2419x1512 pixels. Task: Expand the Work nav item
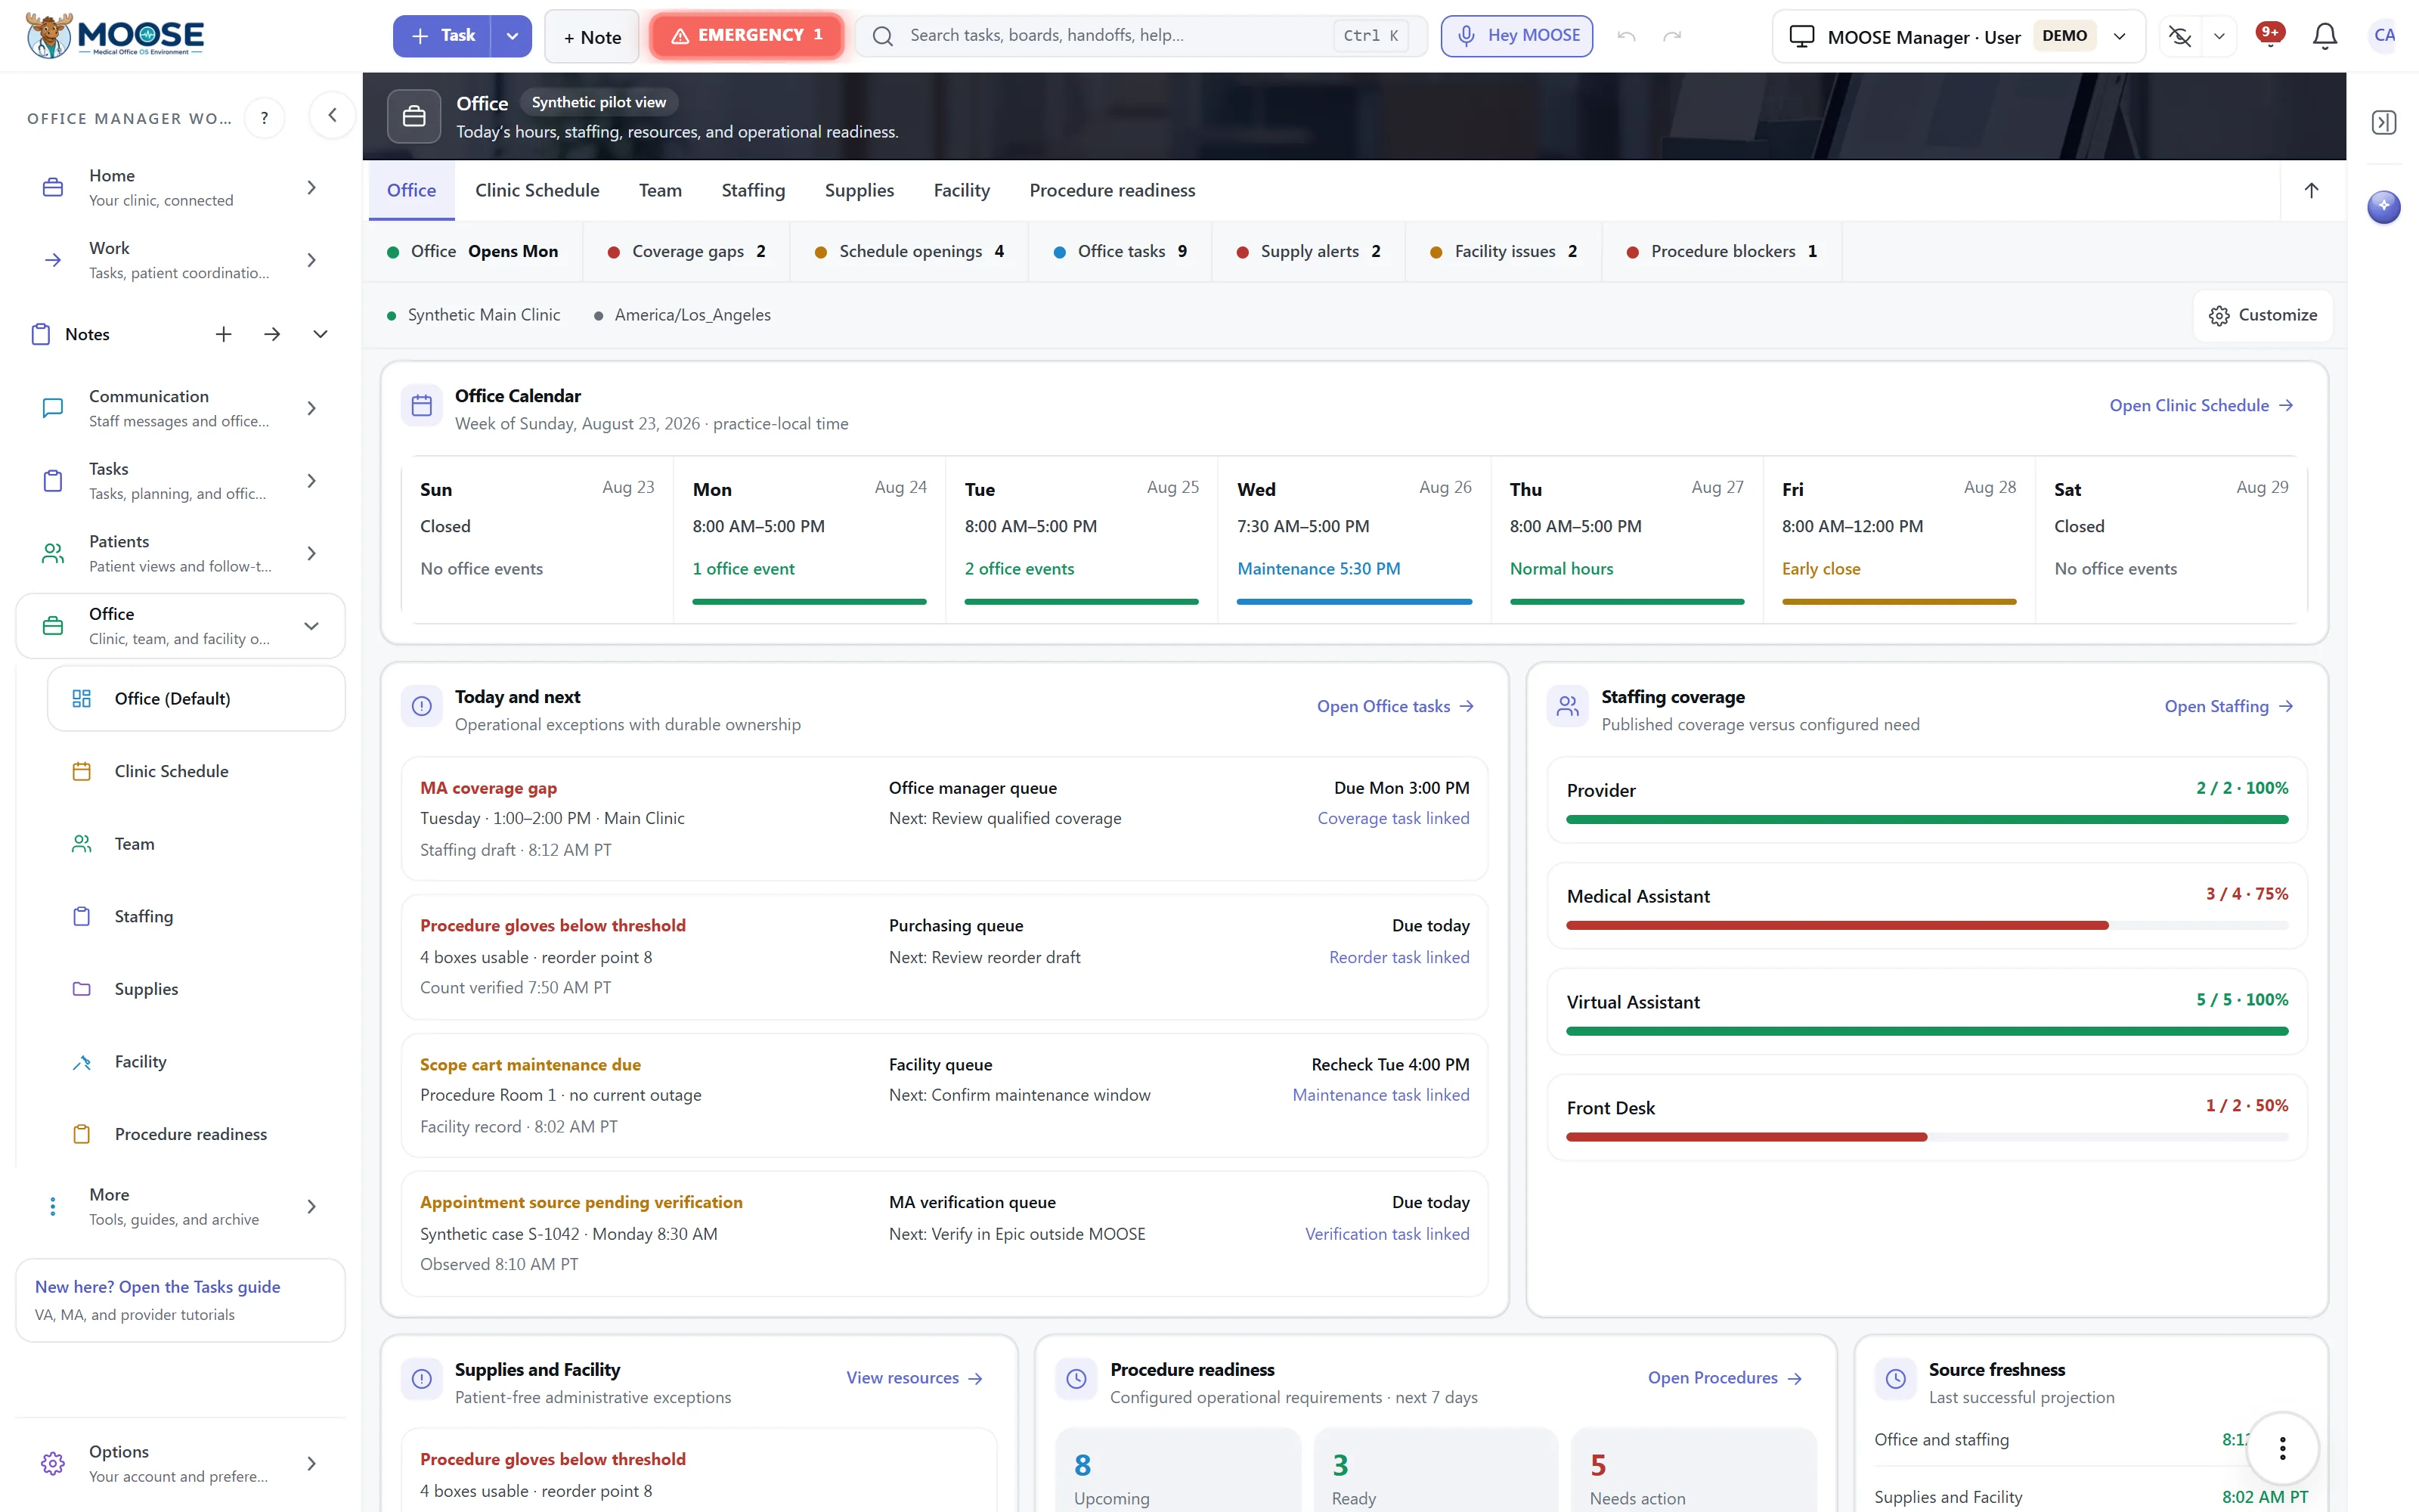(x=311, y=260)
